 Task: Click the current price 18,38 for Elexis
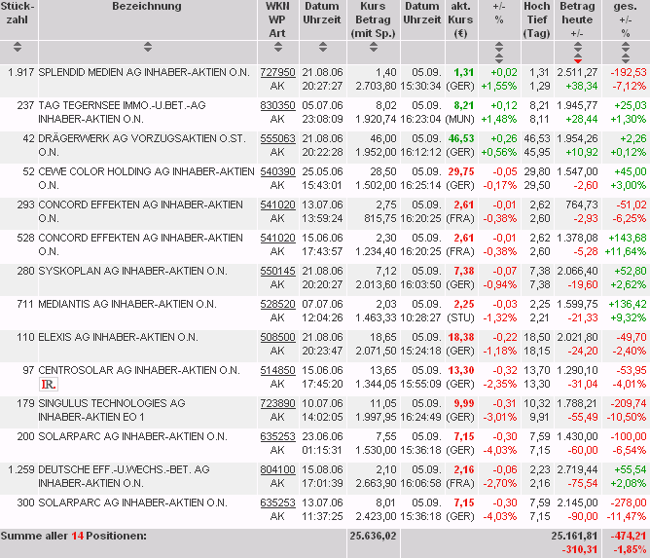coord(461,337)
